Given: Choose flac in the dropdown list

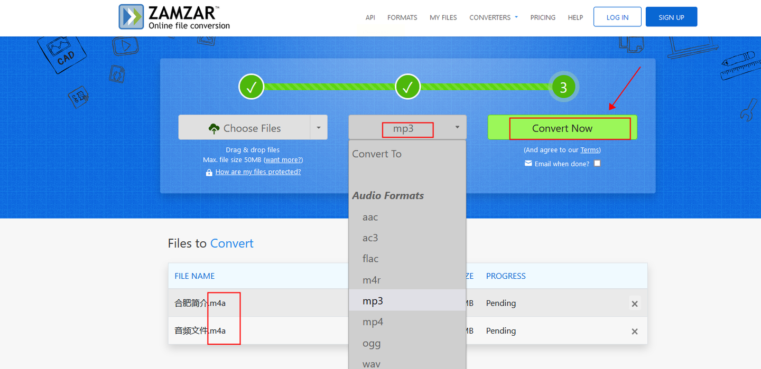Looking at the screenshot, I should tap(407, 259).
